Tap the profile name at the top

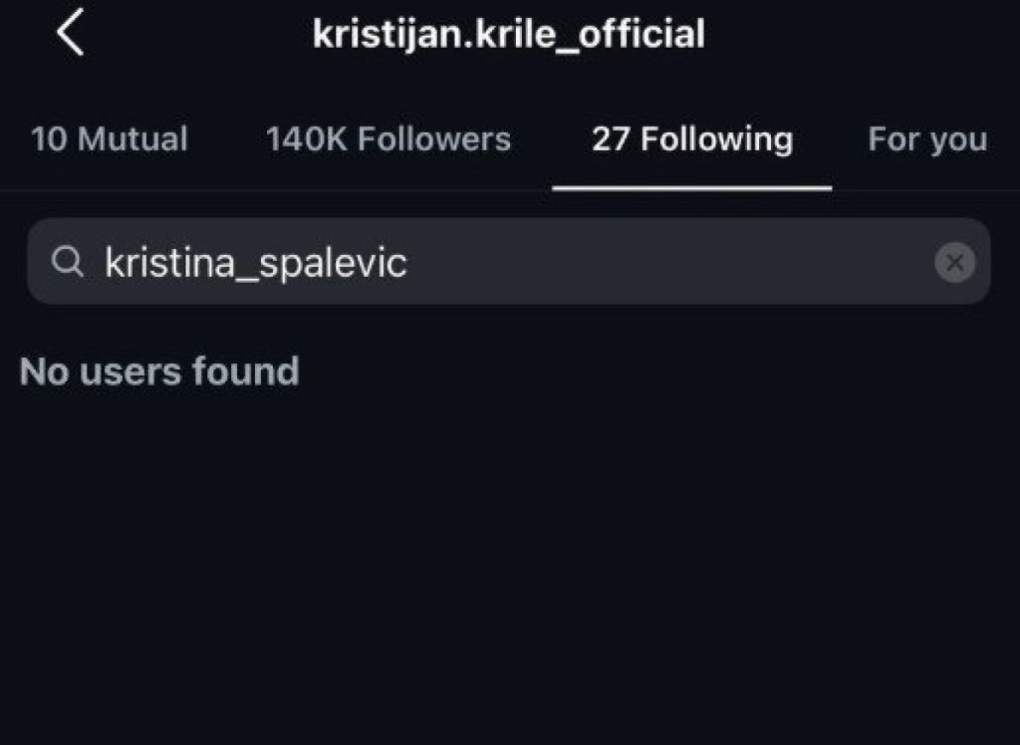pyautogui.click(x=508, y=34)
